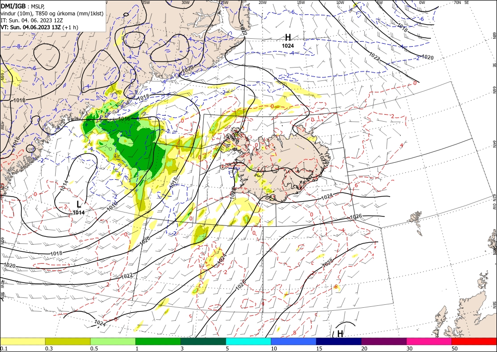Viewport: 497px width, 352px height.
Task: Click the "30W" longitude label
Action: click(x=186, y=2)
